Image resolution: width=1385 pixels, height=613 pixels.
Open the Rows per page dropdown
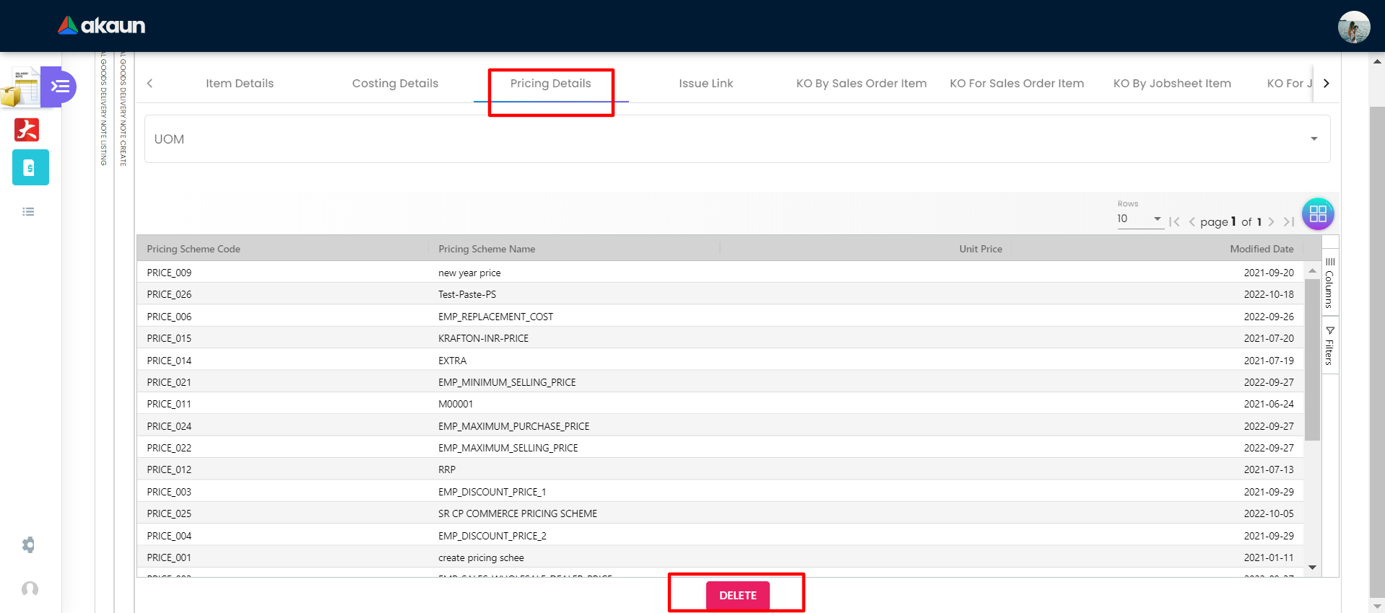click(x=1139, y=219)
